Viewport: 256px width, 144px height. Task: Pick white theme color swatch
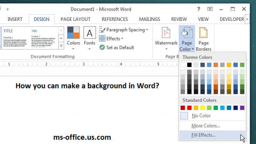[x=183, y=65]
